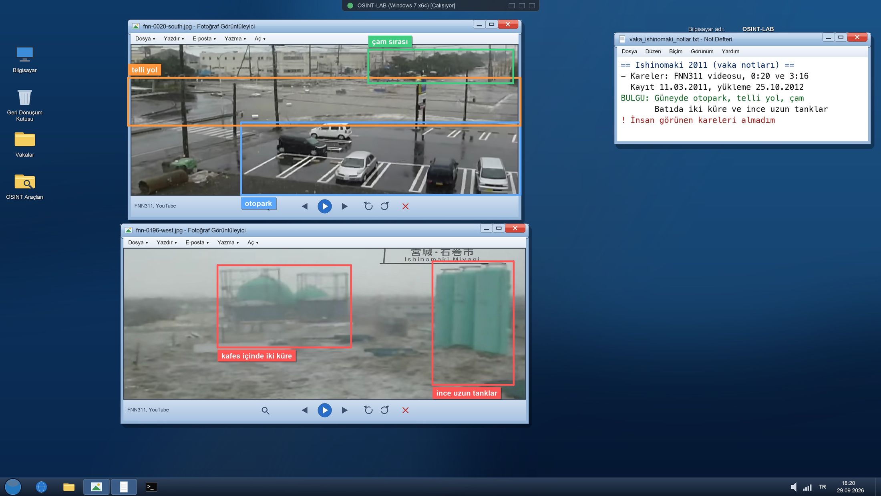Open Dosya menu in Not Defteri

[629, 51]
